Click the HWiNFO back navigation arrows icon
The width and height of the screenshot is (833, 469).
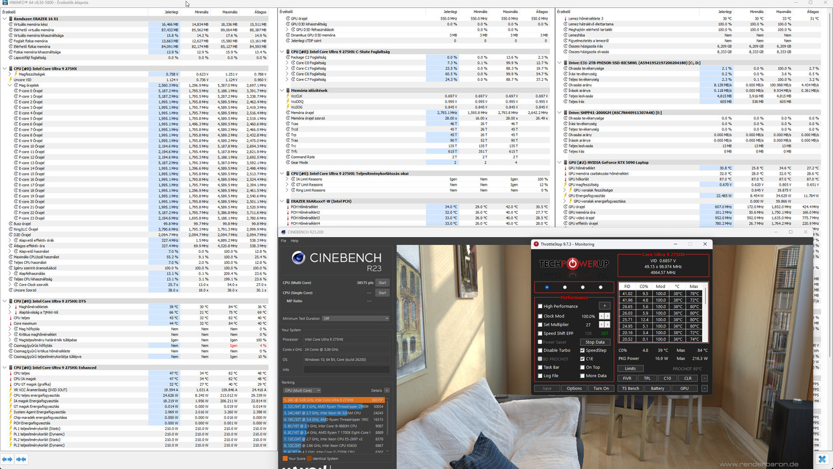click(x=8, y=459)
